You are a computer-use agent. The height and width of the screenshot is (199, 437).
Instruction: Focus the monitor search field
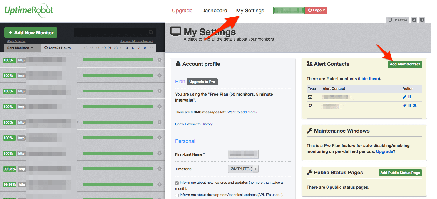point(115,33)
